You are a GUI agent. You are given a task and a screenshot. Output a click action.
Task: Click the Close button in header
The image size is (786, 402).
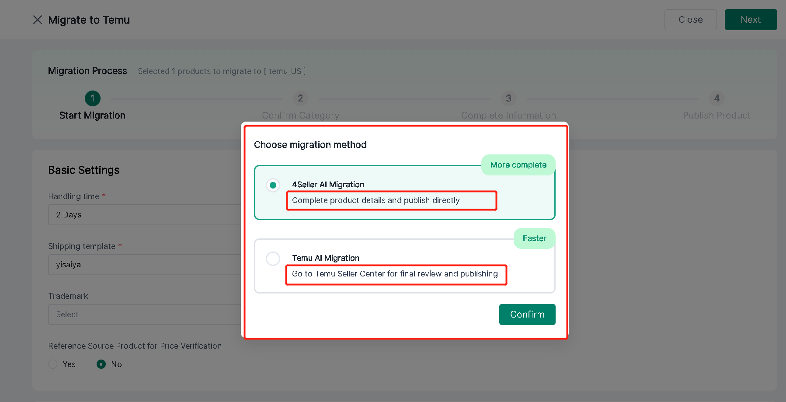point(690,20)
